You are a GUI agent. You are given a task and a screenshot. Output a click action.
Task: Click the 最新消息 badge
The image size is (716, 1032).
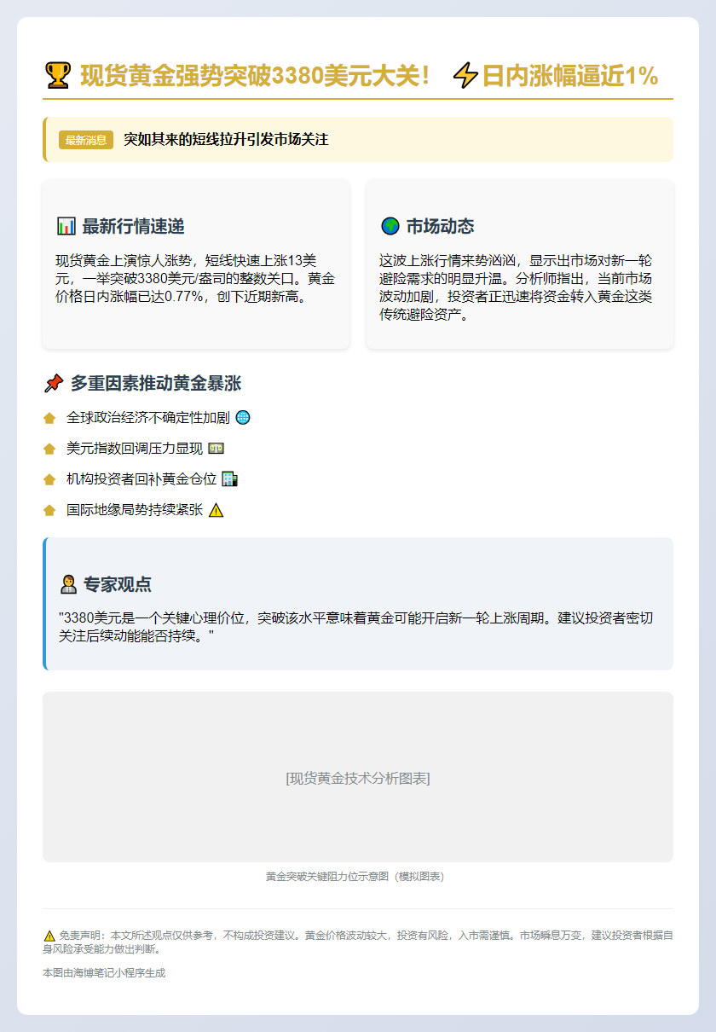[86, 140]
